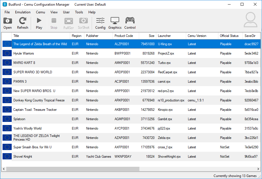Click the EU flag for Shovel Knight
262x179 pixels.
(x=7, y=156)
